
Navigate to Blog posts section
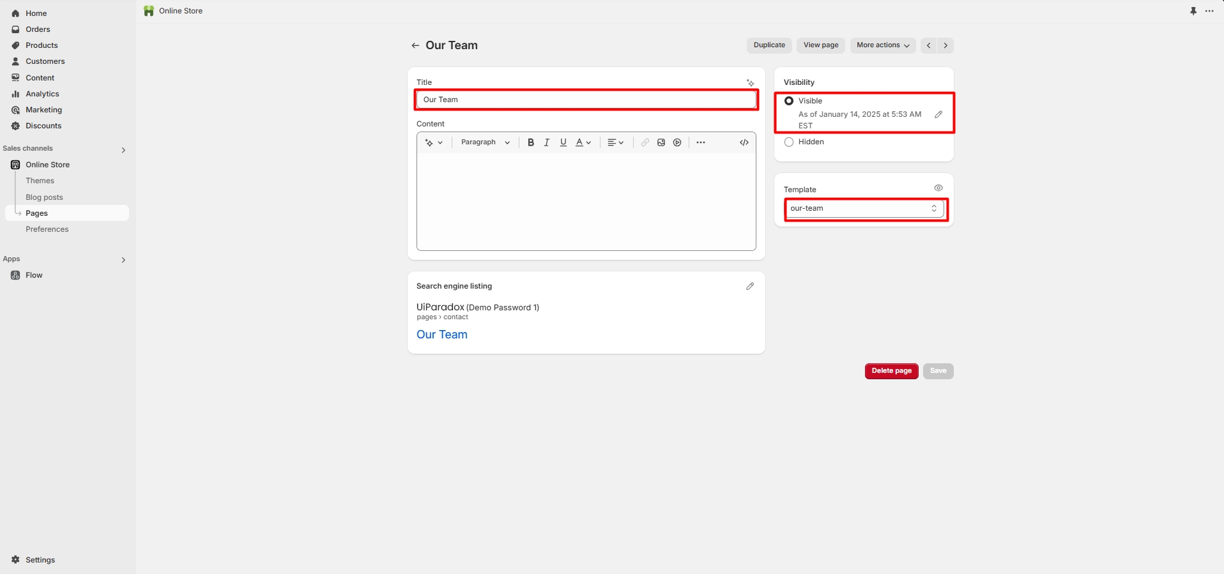[44, 197]
